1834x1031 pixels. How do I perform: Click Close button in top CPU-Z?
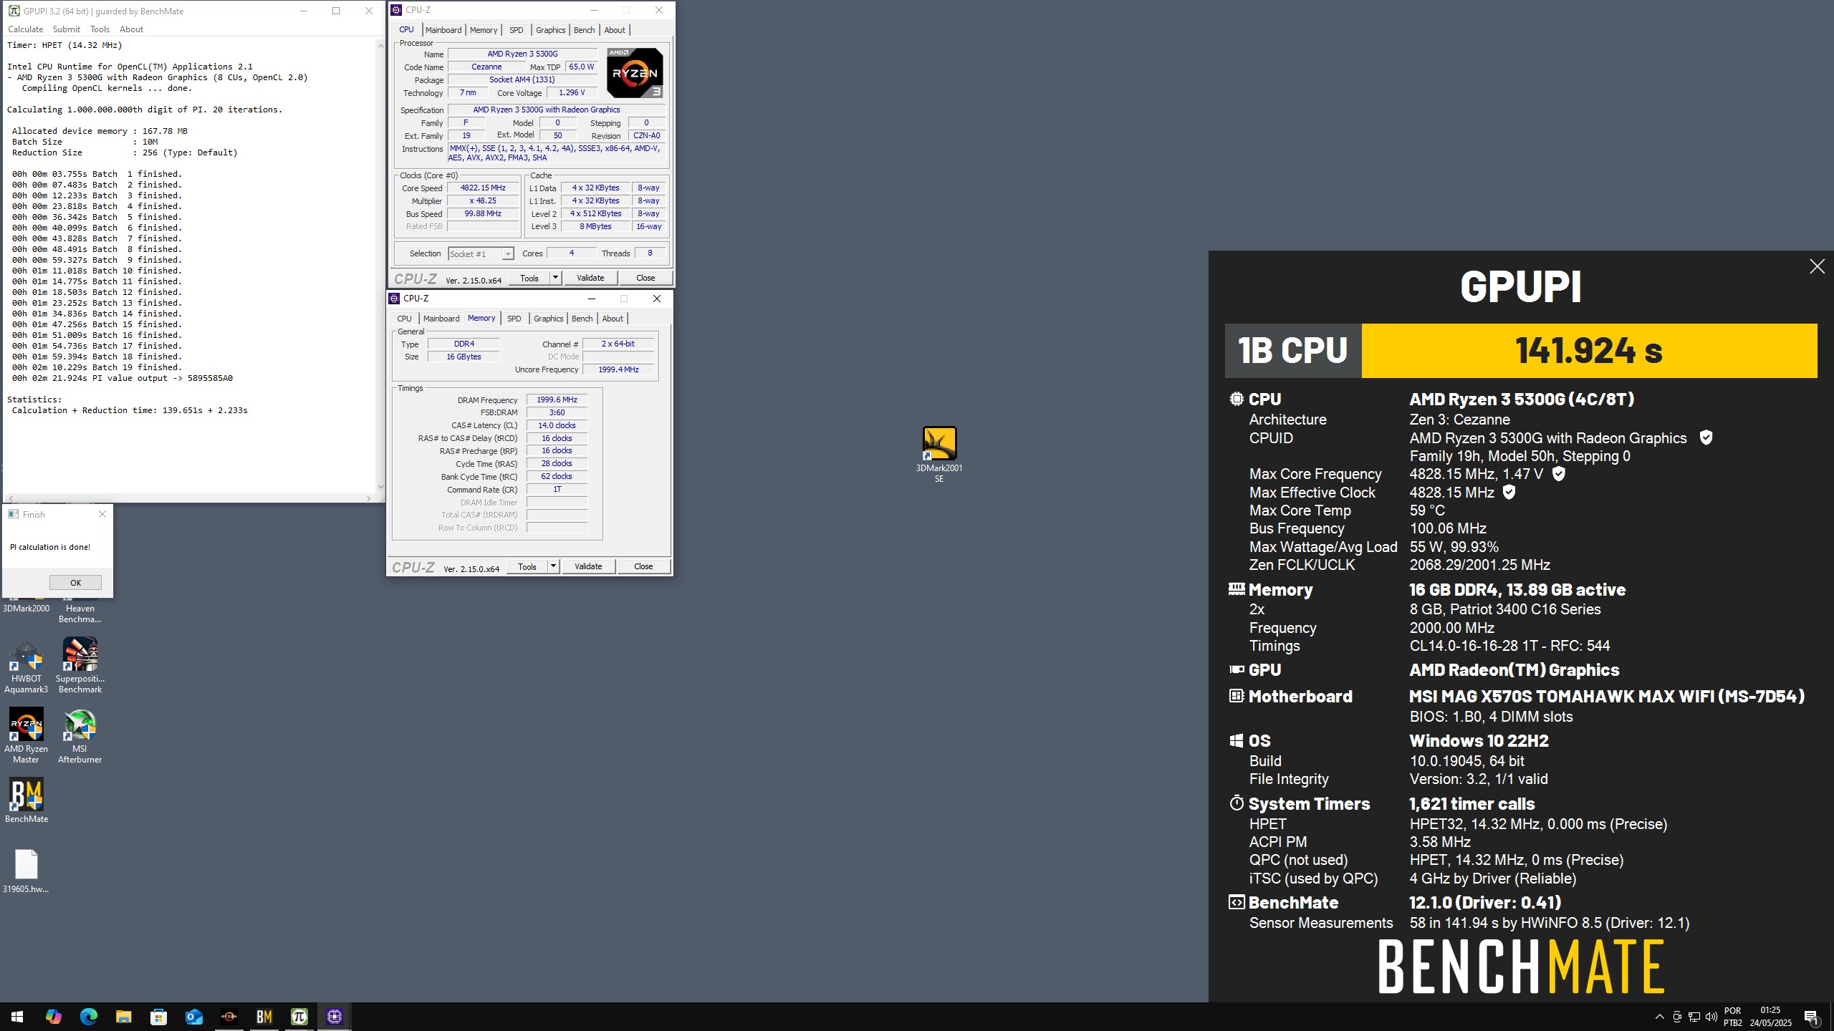coord(645,278)
